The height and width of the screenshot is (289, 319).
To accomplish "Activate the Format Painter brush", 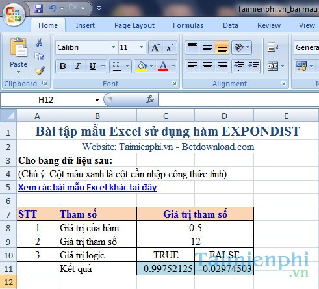I will (x=40, y=71).
